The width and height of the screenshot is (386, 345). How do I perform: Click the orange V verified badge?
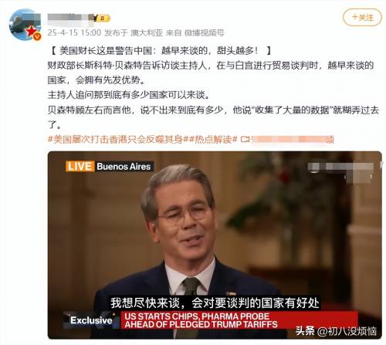(x=37, y=37)
